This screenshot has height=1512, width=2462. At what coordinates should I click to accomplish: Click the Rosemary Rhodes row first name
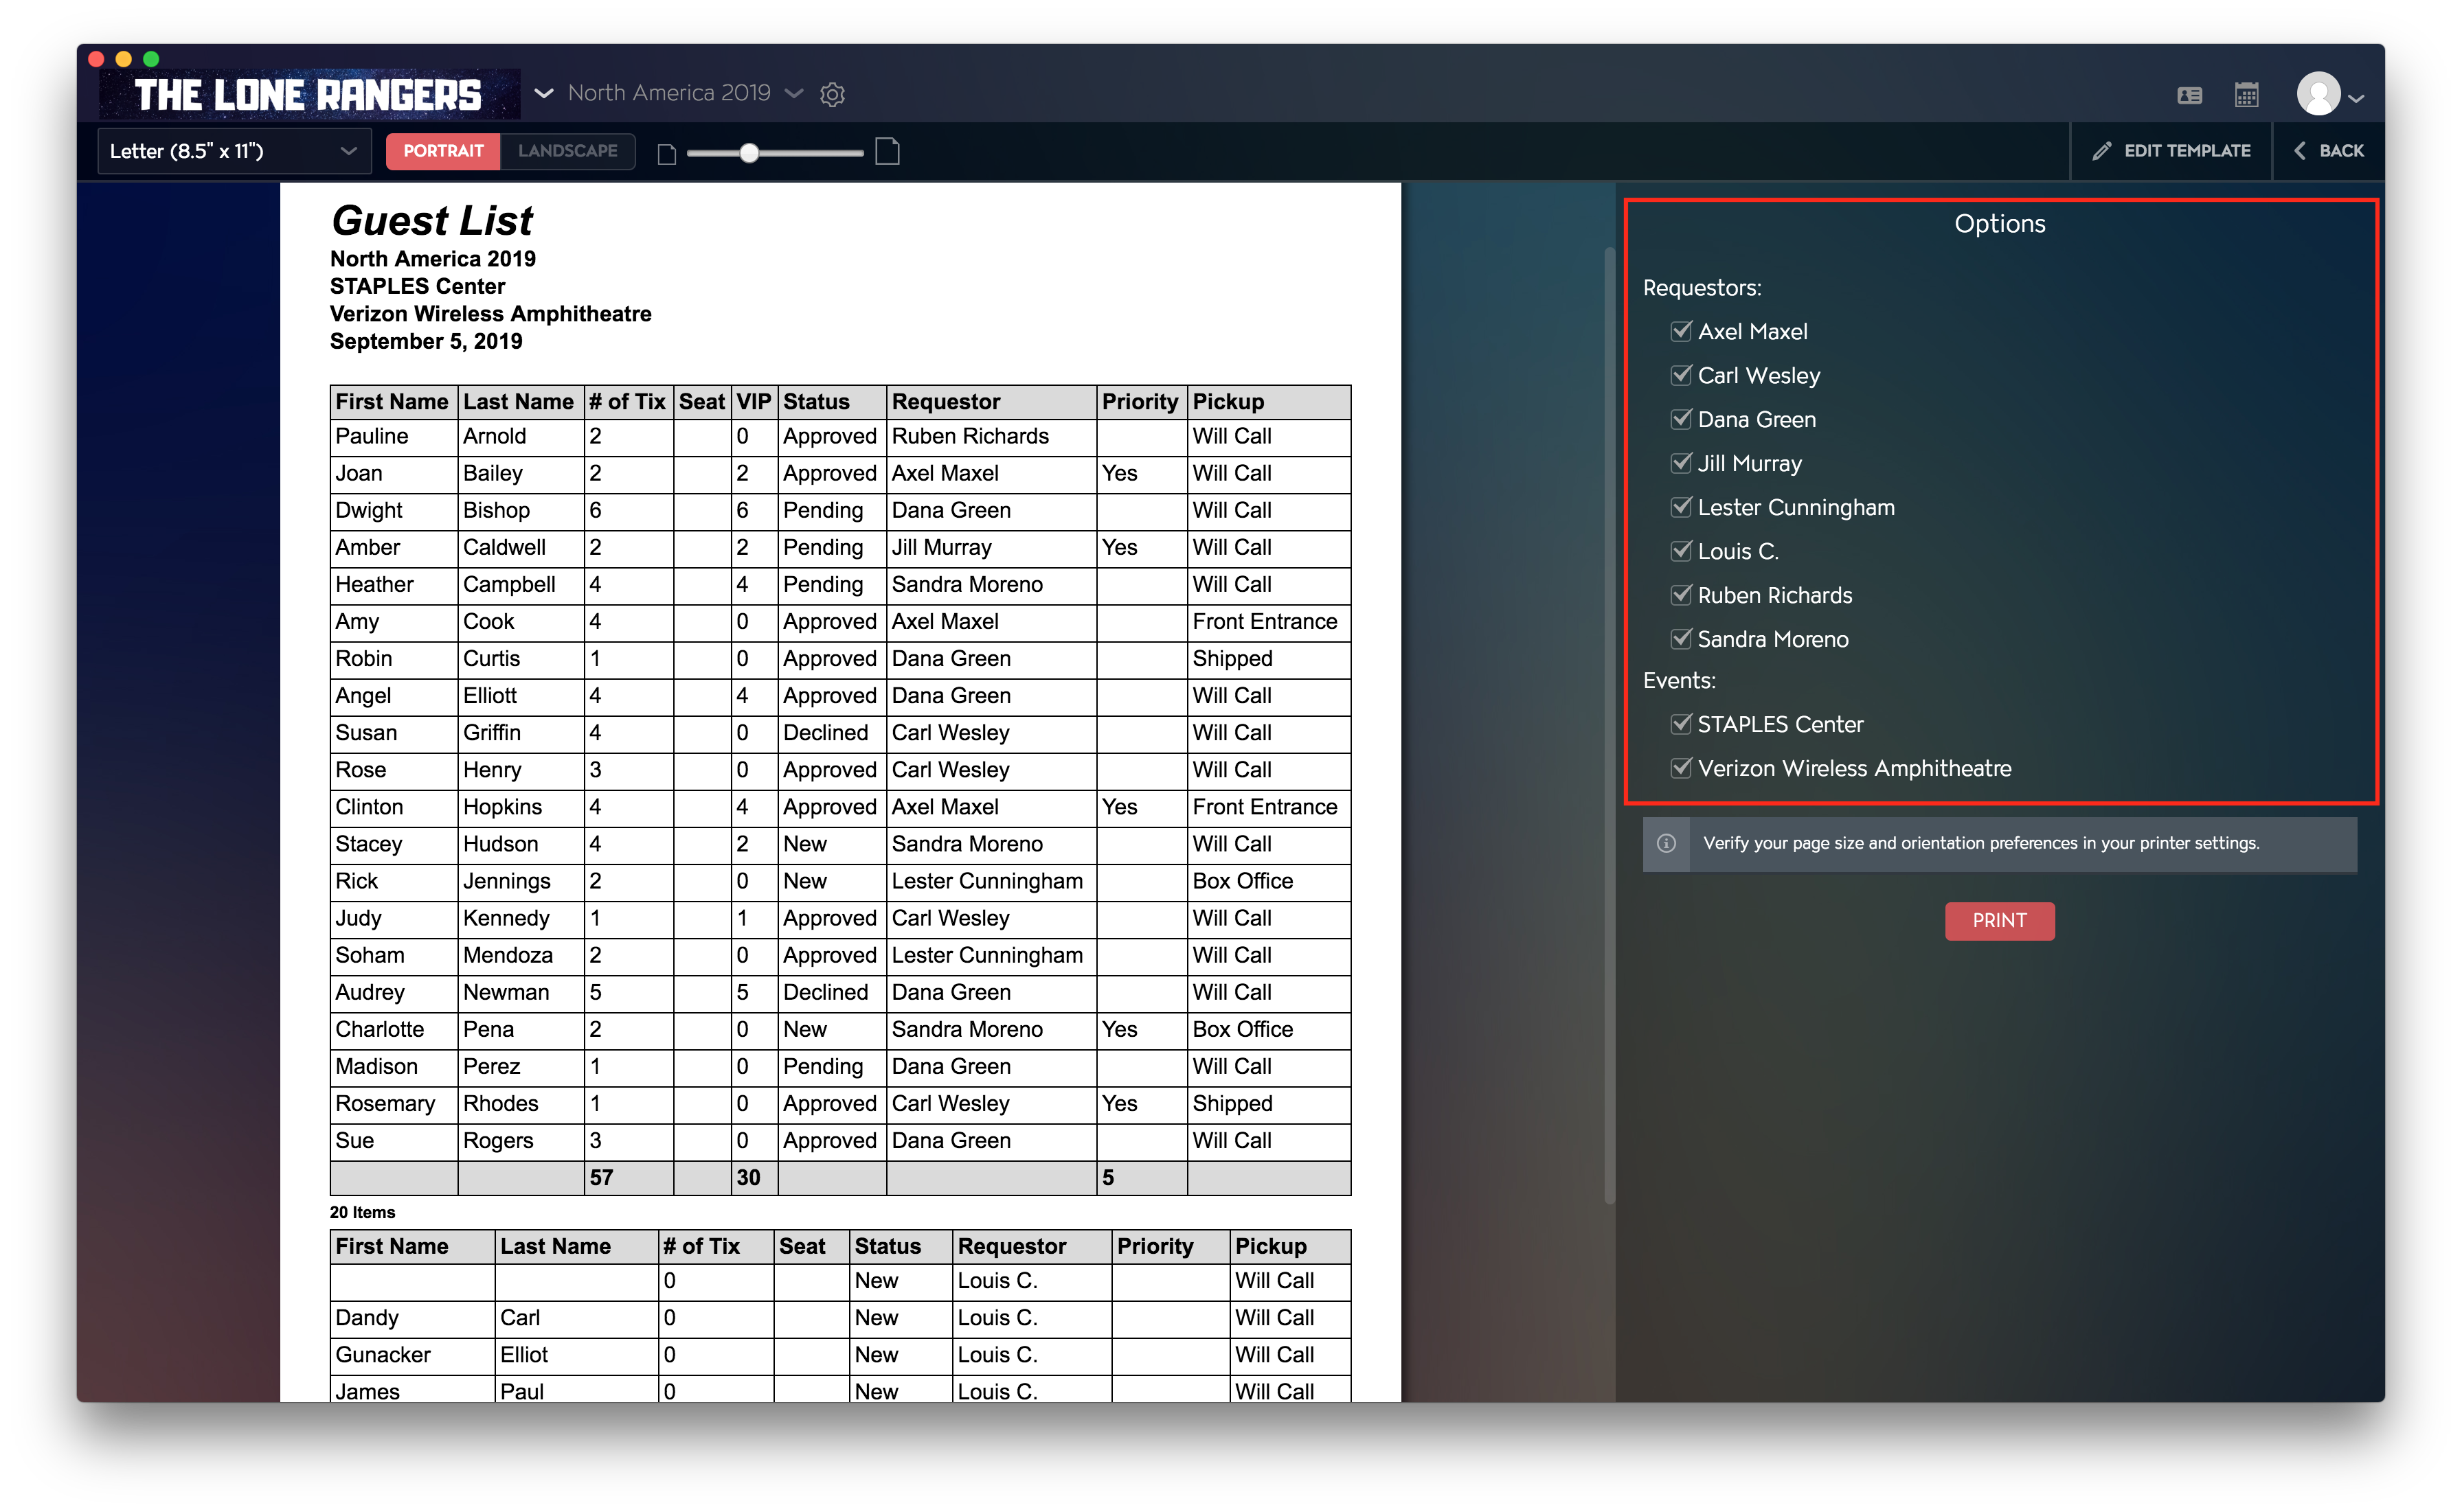pos(385,1104)
